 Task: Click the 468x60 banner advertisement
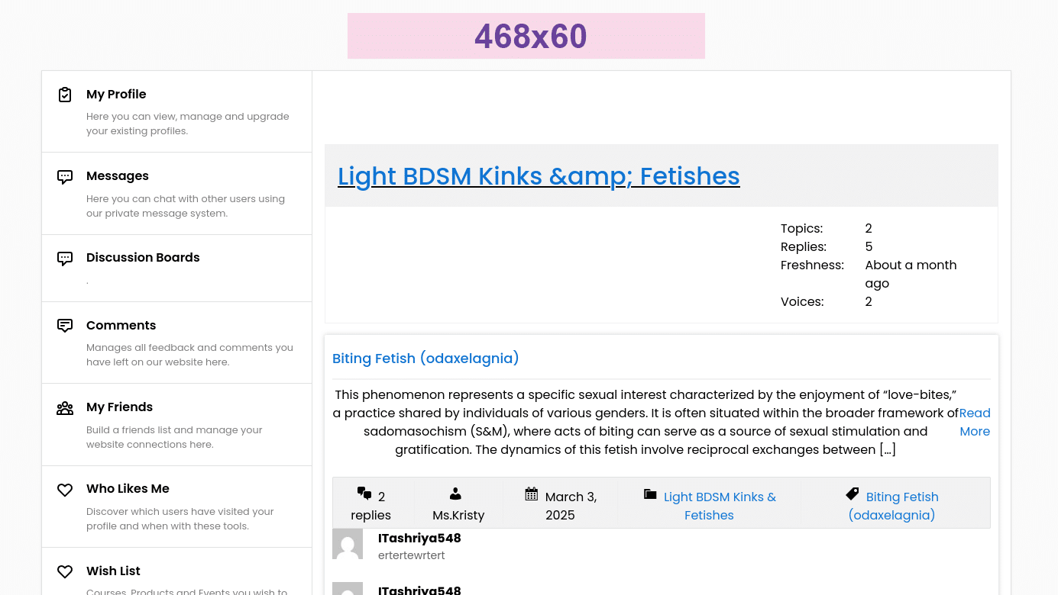pyautogui.click(x=526, y=36)
